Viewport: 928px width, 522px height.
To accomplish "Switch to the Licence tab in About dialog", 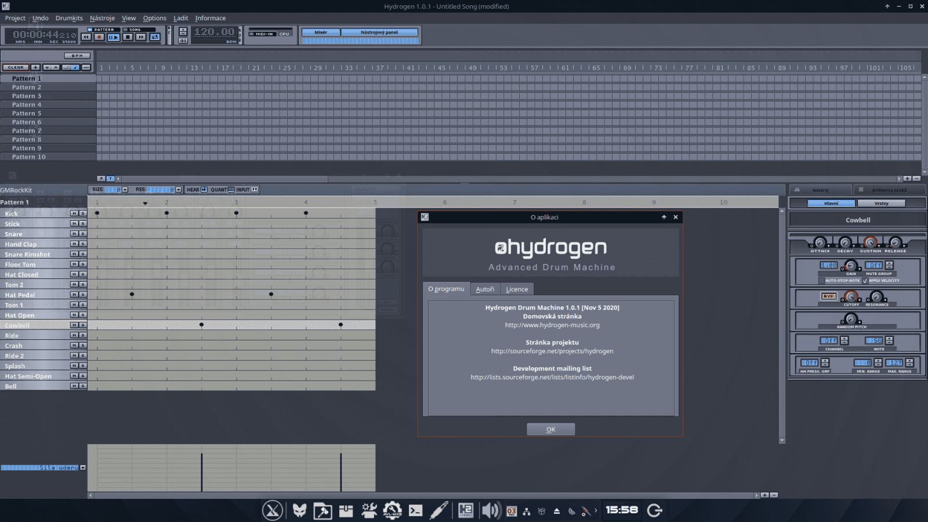I will pos(517,289).
